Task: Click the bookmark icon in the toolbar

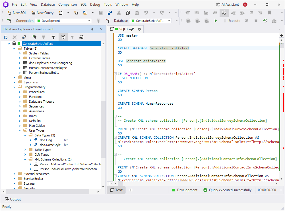Action: [269, 13]
